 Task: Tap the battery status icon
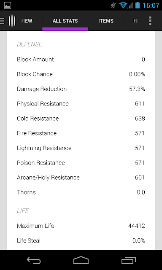138,5
